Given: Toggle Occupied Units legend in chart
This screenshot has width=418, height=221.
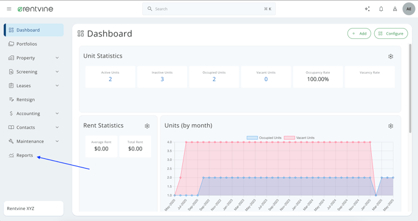Looking at the screenshot, I should pyautogui.click(x=264, y=138).
